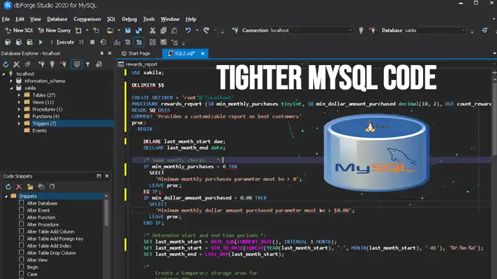This screenshot has height=279, width=497.
Task: Select the Events tree item
Action: [39, 131]
